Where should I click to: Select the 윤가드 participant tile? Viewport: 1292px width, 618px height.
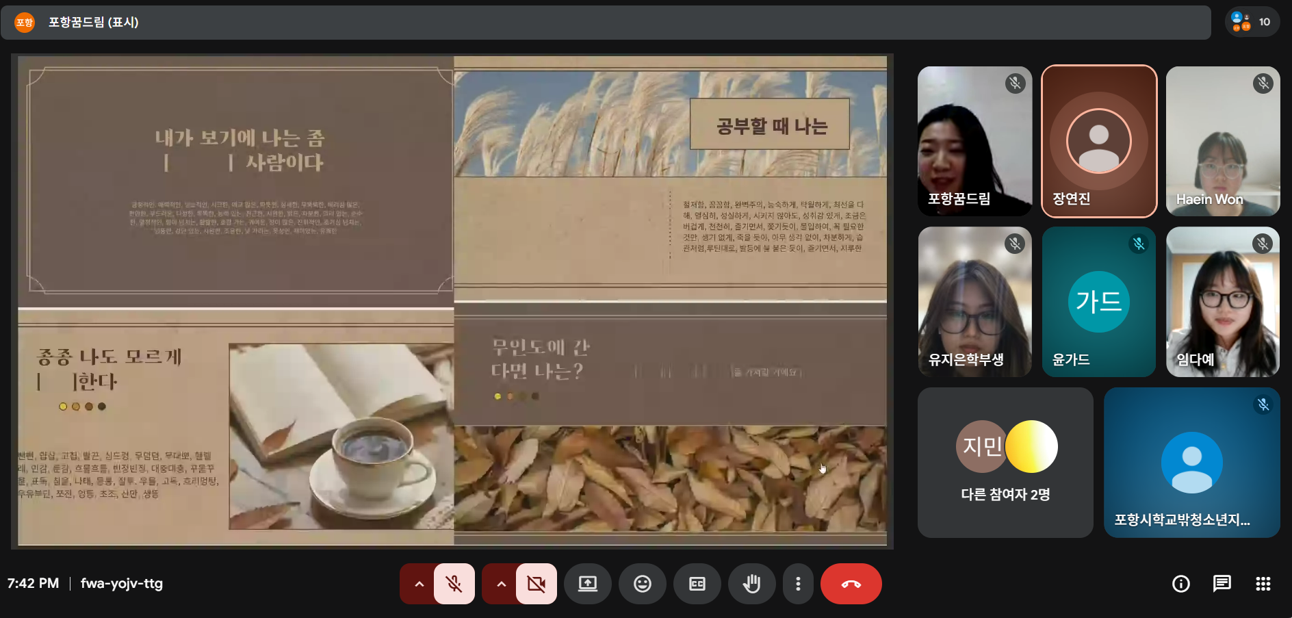pos(1098,302)
